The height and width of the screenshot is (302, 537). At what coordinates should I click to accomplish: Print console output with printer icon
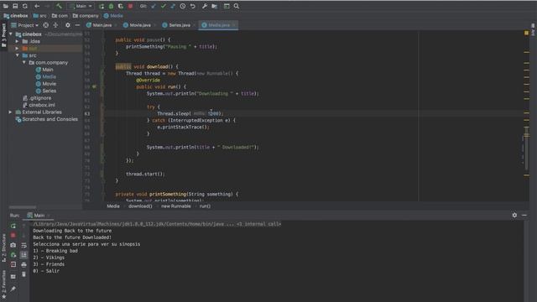(23, 265)
